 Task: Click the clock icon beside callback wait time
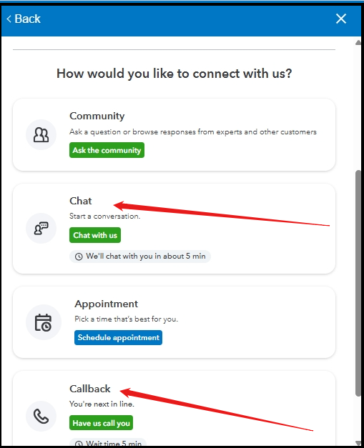click(x=79, y=444)
